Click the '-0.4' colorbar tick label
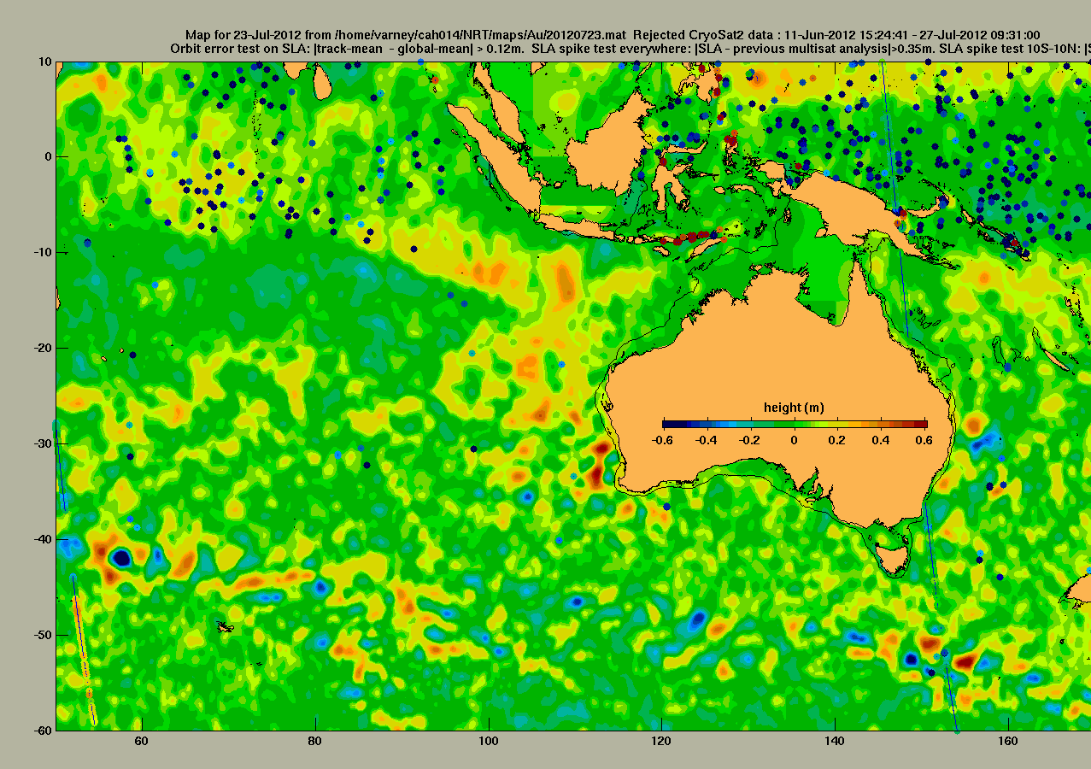Viewport: 1091px width, 769px height. coord(707,439)
